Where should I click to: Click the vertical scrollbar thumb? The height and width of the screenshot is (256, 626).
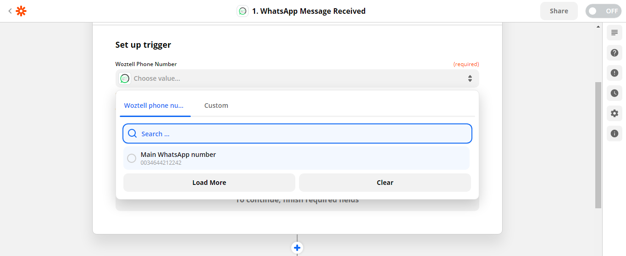[x=598, y=145]
